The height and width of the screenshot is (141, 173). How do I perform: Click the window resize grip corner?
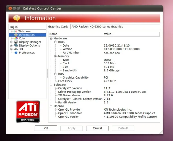[161, 132]
